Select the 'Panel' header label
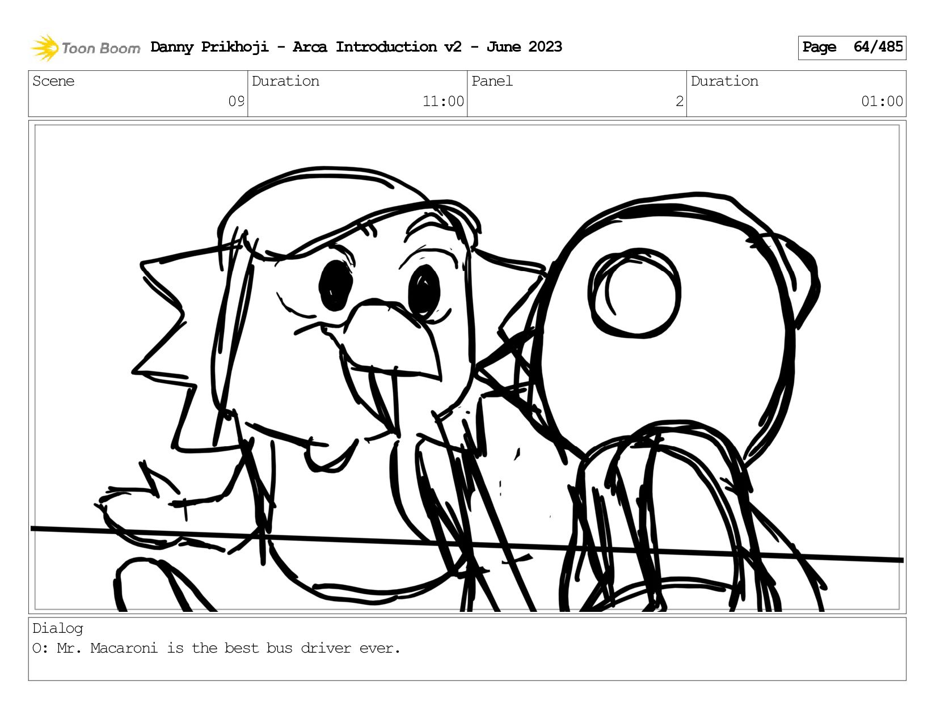Screen dimensions: 936x723 pyautogui.click(x=492, y=81)
